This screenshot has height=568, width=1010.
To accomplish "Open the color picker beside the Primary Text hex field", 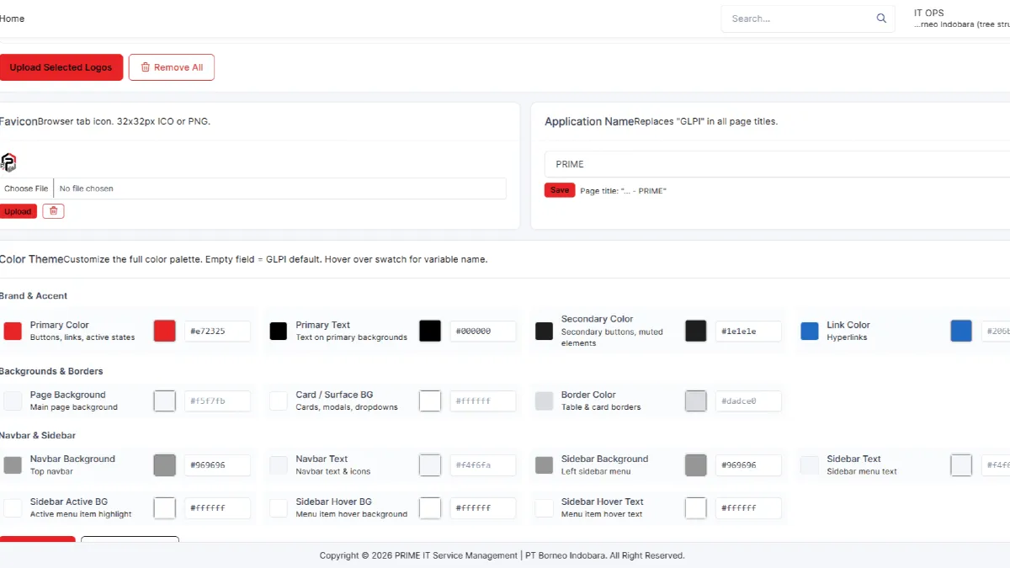I will 430,331.
